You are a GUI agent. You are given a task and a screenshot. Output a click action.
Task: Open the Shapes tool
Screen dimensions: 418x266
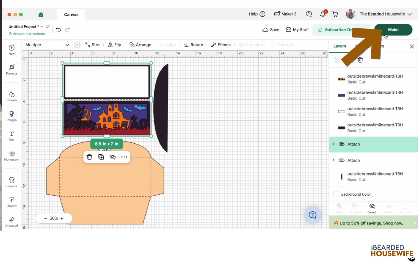point(11,96)
